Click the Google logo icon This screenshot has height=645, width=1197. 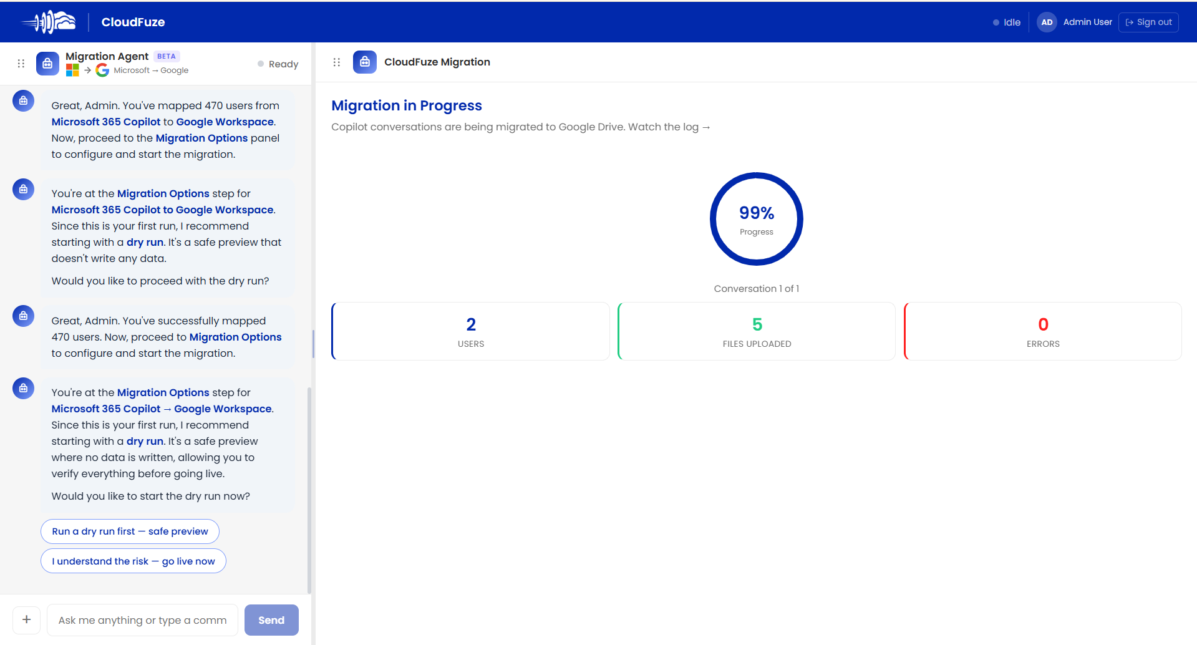pyautogui.click(x=102, y=70)
